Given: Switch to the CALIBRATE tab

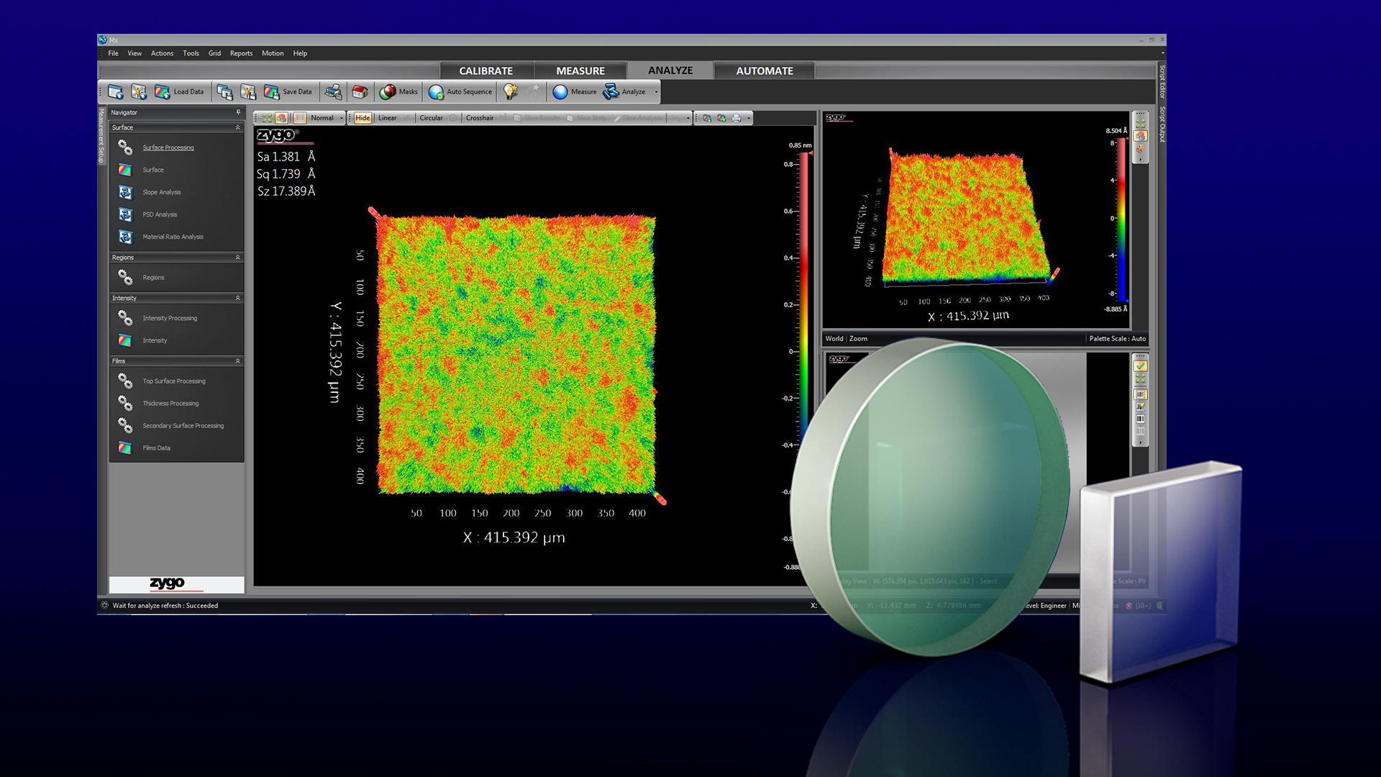Looking at the screenshot, I should (486, 71).
